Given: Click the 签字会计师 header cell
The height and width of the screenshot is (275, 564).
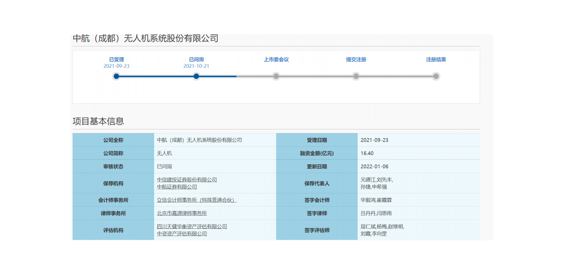Looking at the screenshot, I should (x=317, y=200).
